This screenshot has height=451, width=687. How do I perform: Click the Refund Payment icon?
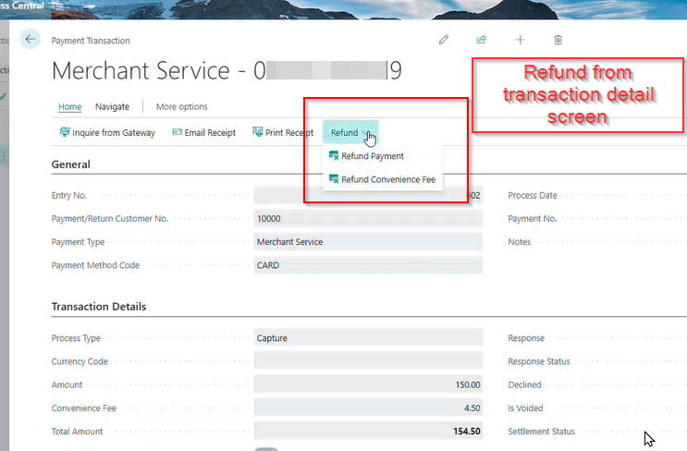(x=334, y=155)
